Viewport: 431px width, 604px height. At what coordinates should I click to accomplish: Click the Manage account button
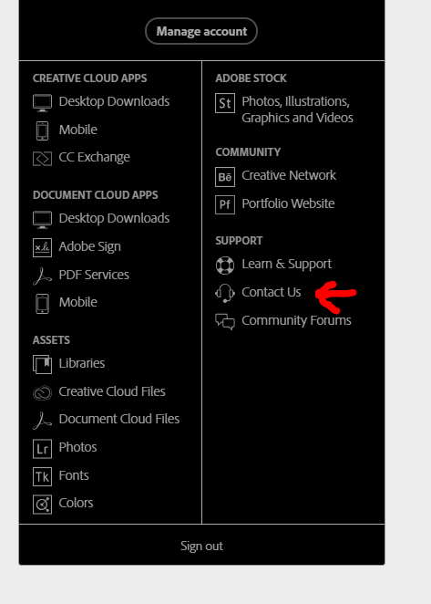201,31
